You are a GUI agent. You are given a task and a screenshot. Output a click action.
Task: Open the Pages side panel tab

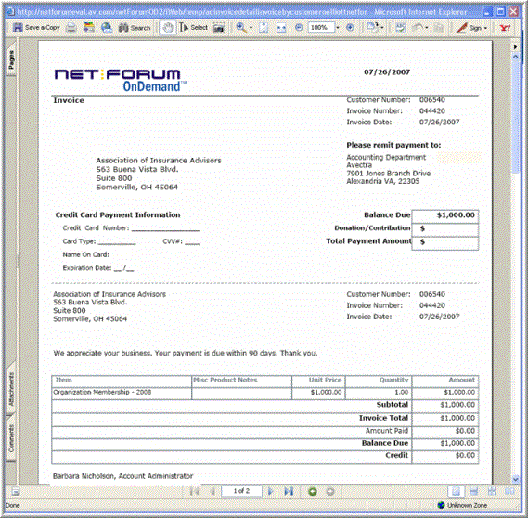pos(11,60)
